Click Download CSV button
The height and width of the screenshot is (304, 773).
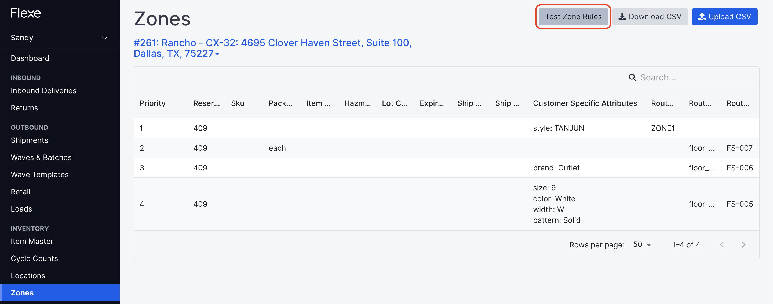pyautogui.click(x=650, y=17)
